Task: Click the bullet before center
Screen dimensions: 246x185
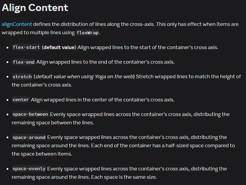Action: click(7, 100)
